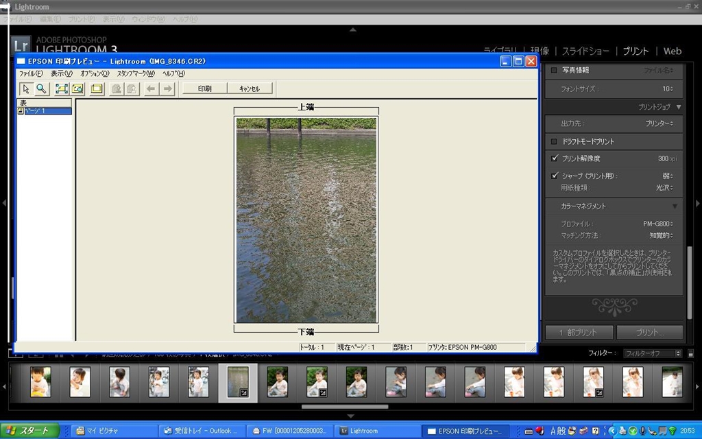Select the arrow pointer tool in EPSON preview
The height and width of the screenshot is (439, 702).
(26, 88)
